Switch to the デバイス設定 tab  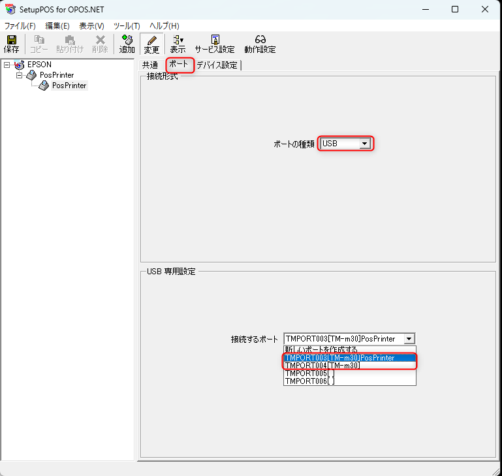tap(217, 65)
